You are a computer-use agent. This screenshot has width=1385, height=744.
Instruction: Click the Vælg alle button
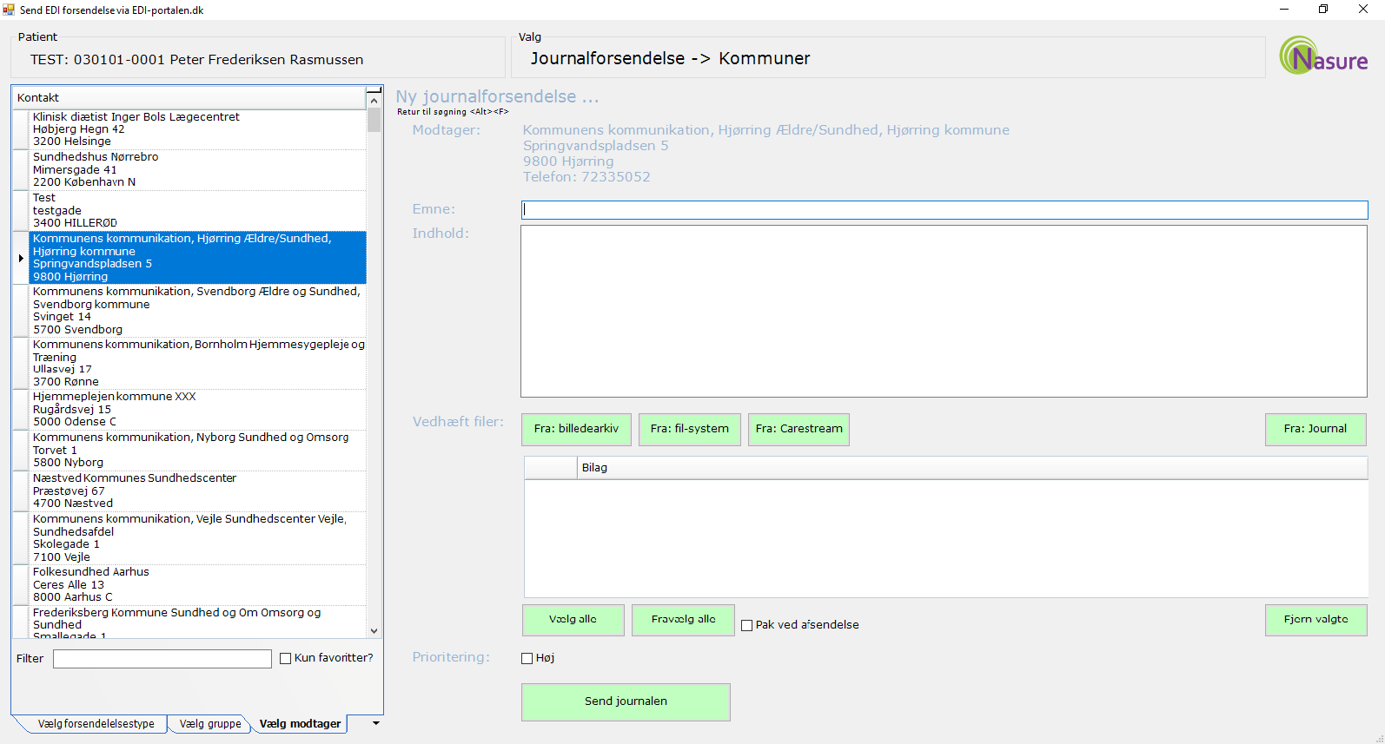click(573, 620)
